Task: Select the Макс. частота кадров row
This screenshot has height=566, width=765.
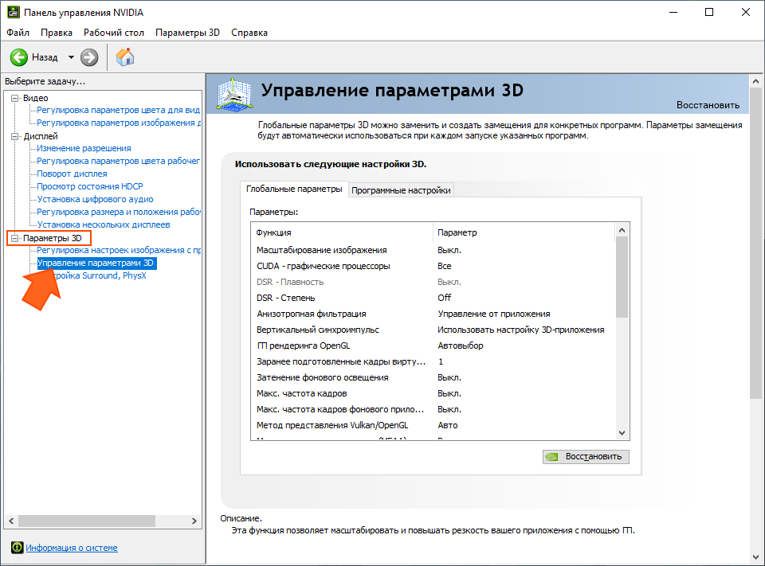Action: coord(433,393)
